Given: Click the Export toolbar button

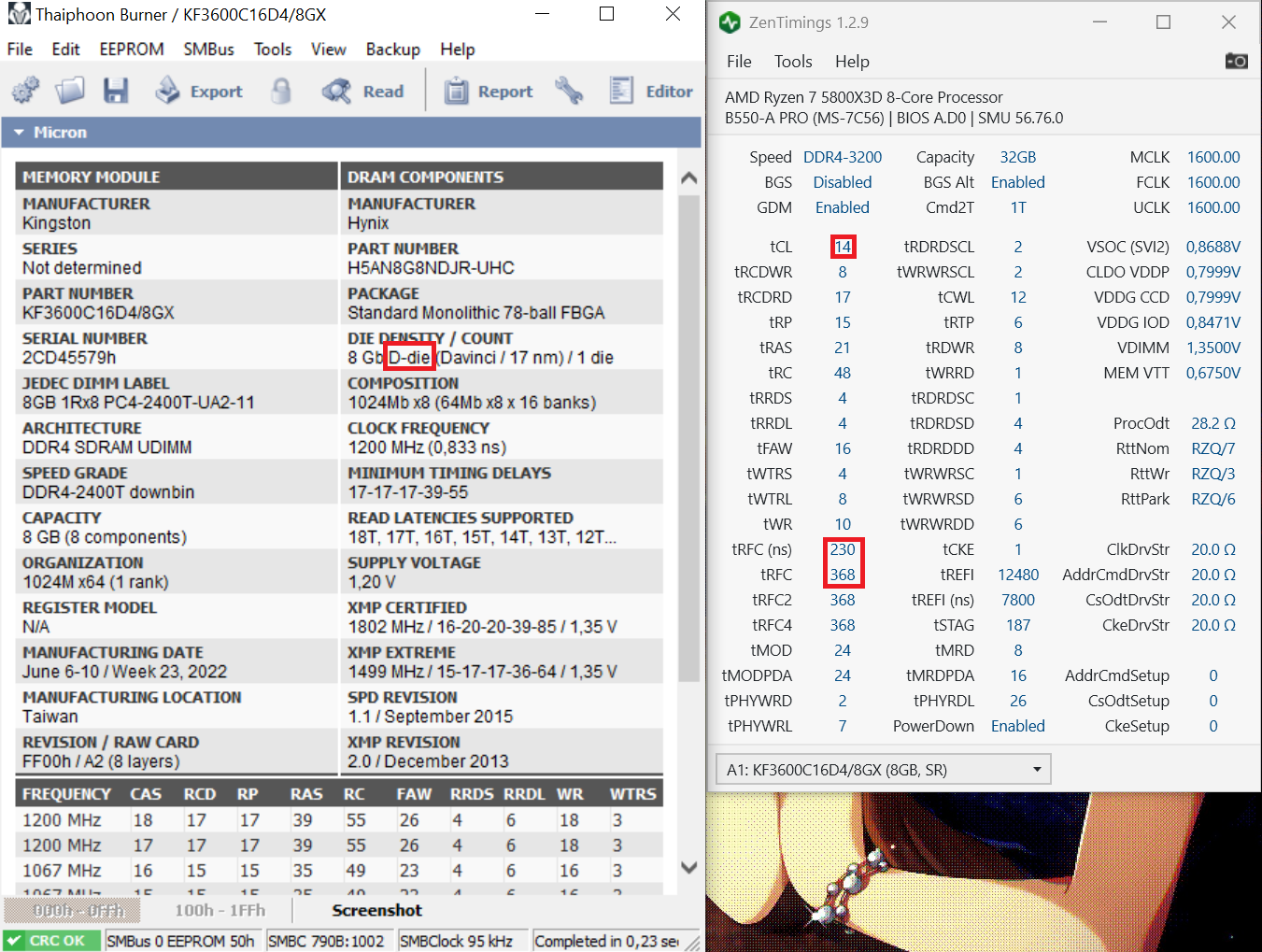Looking at the screenshot, I should (x=199, y=91).
